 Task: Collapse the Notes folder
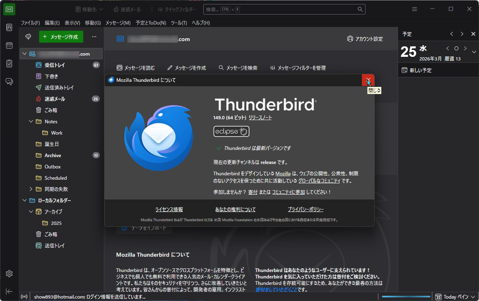point(31,121)
